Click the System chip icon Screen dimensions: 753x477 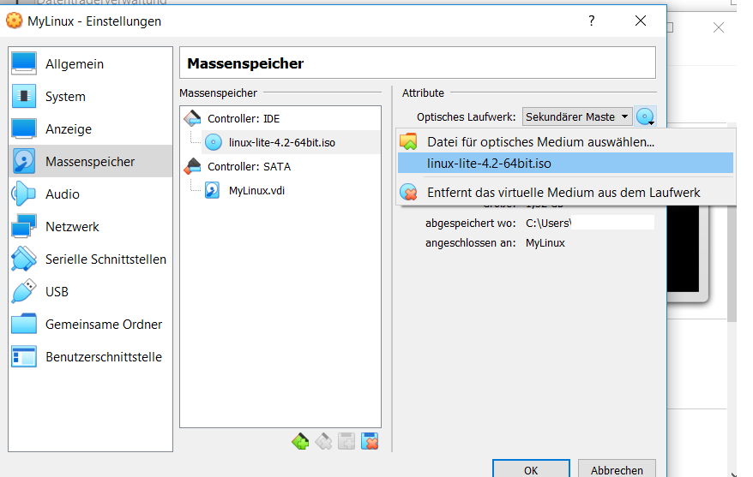coord(23,96)
